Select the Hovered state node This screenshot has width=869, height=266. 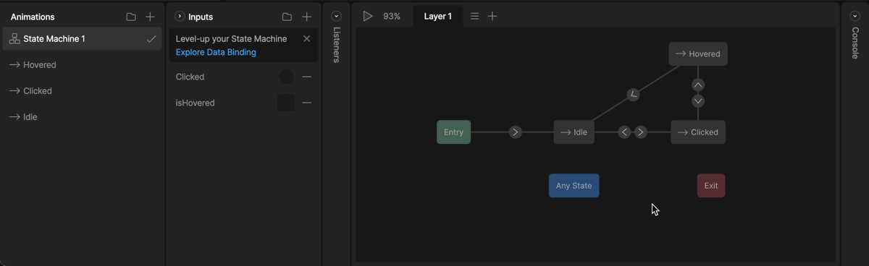(698, 54)
